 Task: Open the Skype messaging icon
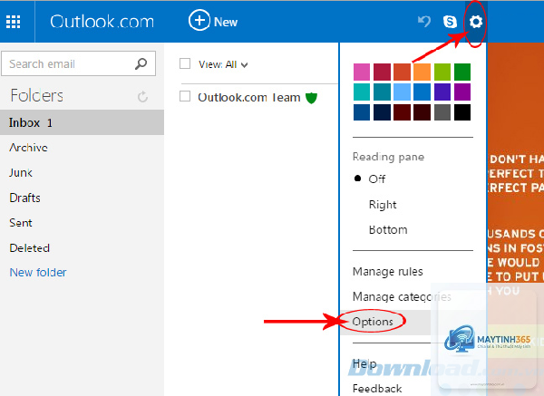pyautogui.click(x=450, y=22)
